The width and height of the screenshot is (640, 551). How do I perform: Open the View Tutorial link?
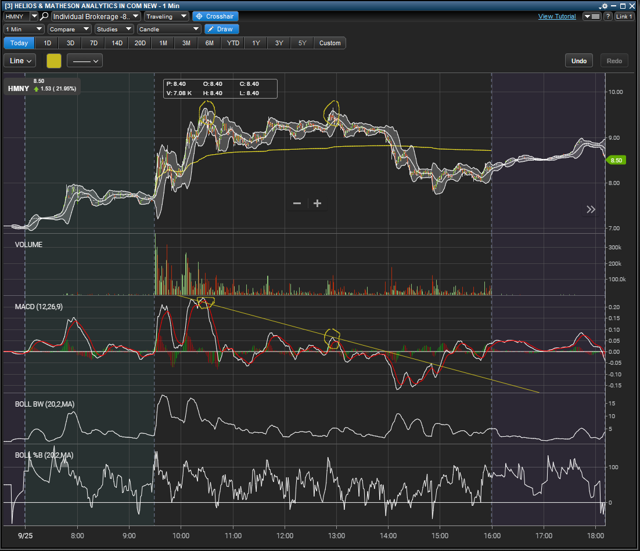point(557,16)
